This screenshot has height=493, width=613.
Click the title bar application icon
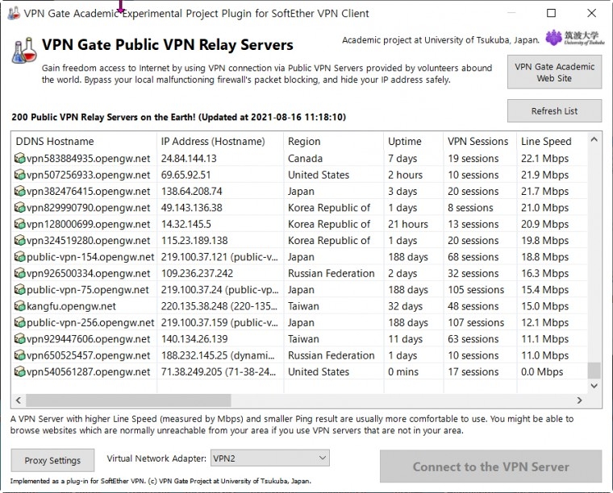coord(14,14)
